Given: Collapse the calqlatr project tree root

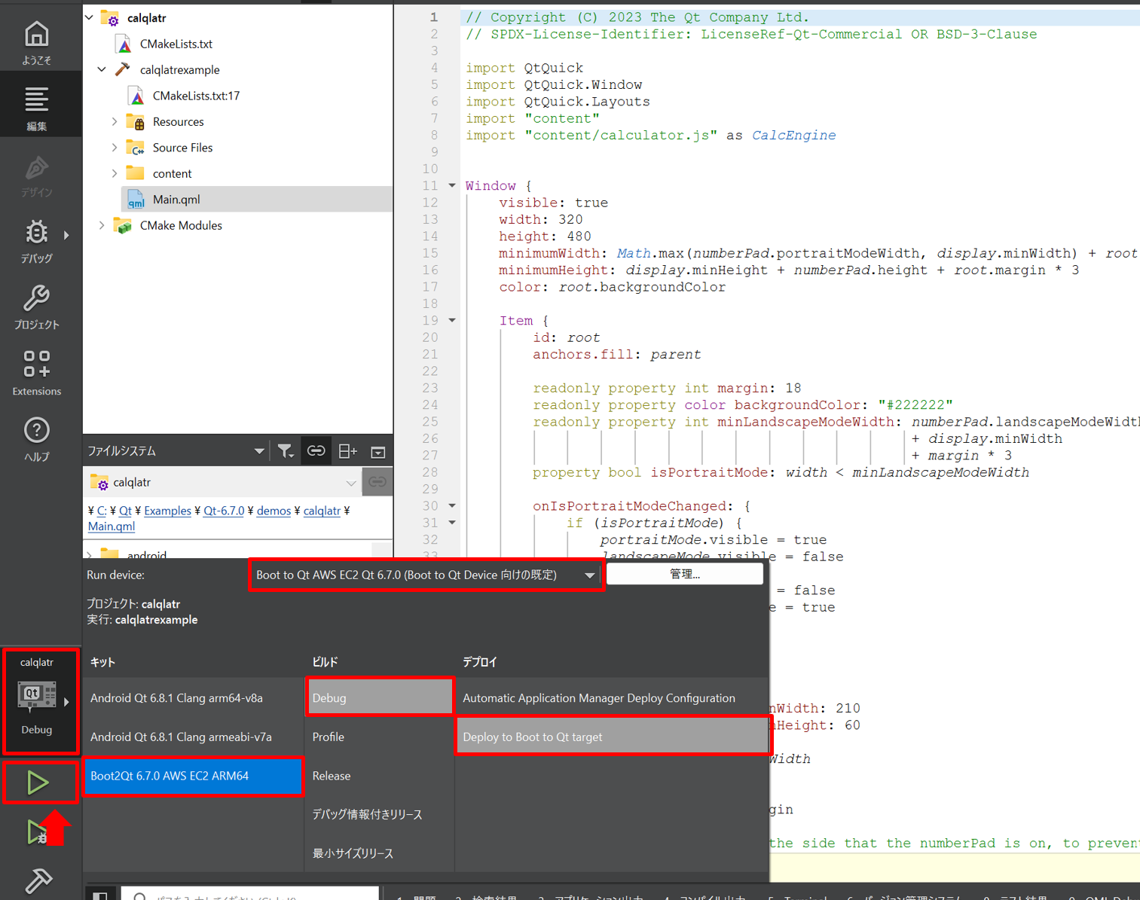Looking at the screenshot, I should point(90,17).
